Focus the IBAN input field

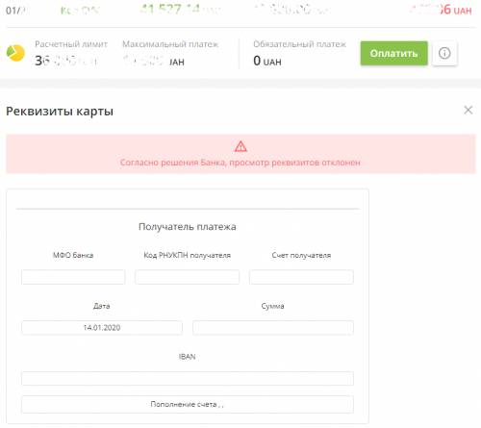tap(188, 378)
